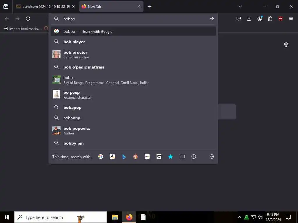Select the bobpony suggestion
The image size is (298, 223).
point(133,118)
